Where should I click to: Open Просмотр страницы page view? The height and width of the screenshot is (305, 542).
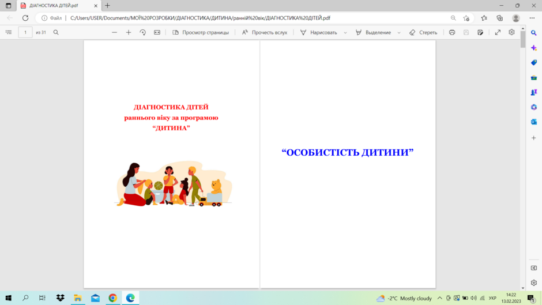point(201,32)
